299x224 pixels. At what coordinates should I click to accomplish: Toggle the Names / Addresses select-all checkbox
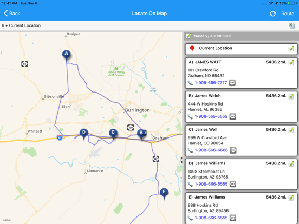coord(188,36)
